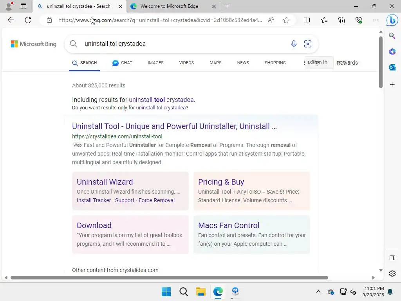Open the notifications bell in taskbar

tap(390, 292)
